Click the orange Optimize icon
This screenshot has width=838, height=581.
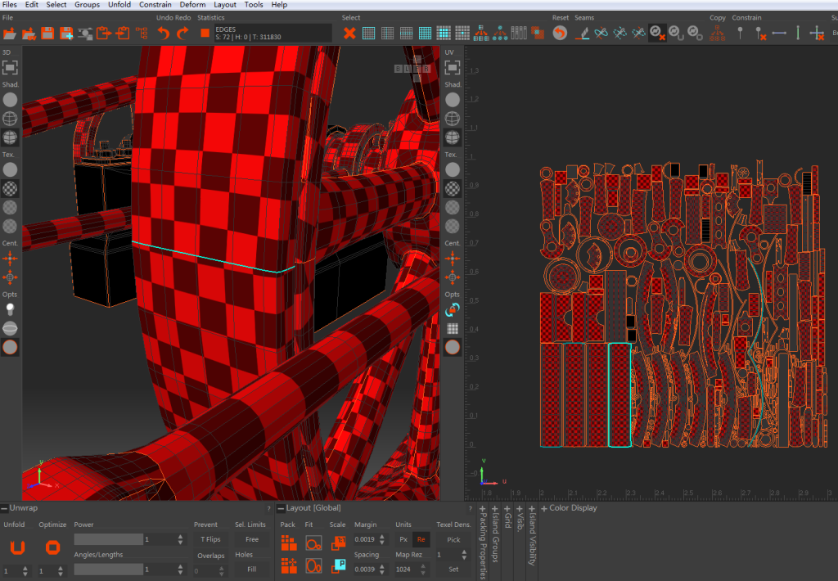click(x=52, y=547)
